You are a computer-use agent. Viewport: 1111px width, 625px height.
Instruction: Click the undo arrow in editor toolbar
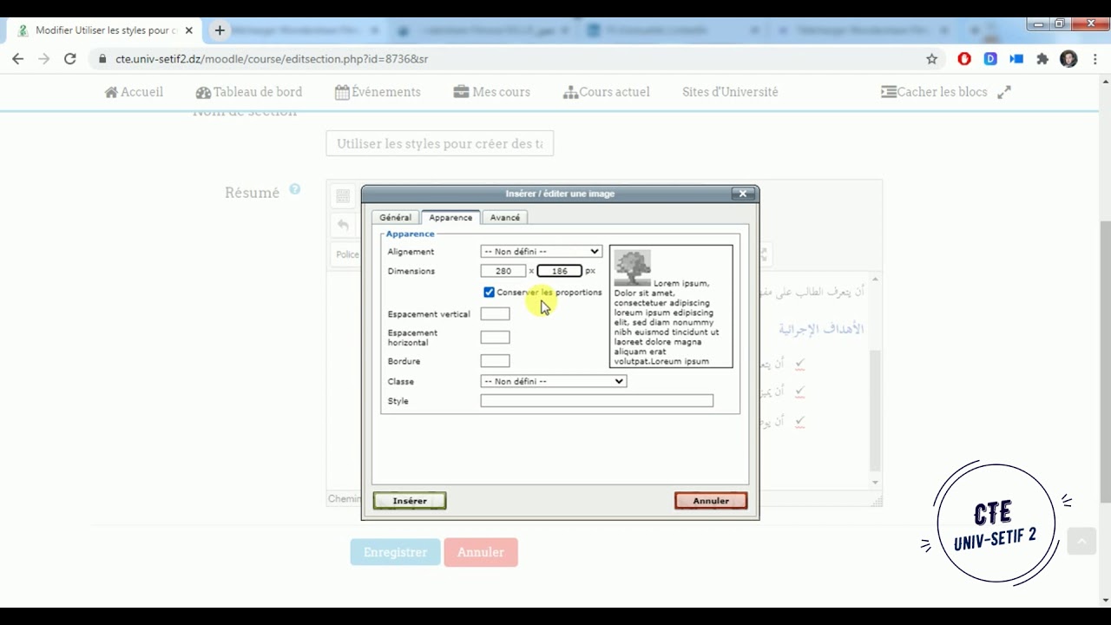[x=343, y=226]
